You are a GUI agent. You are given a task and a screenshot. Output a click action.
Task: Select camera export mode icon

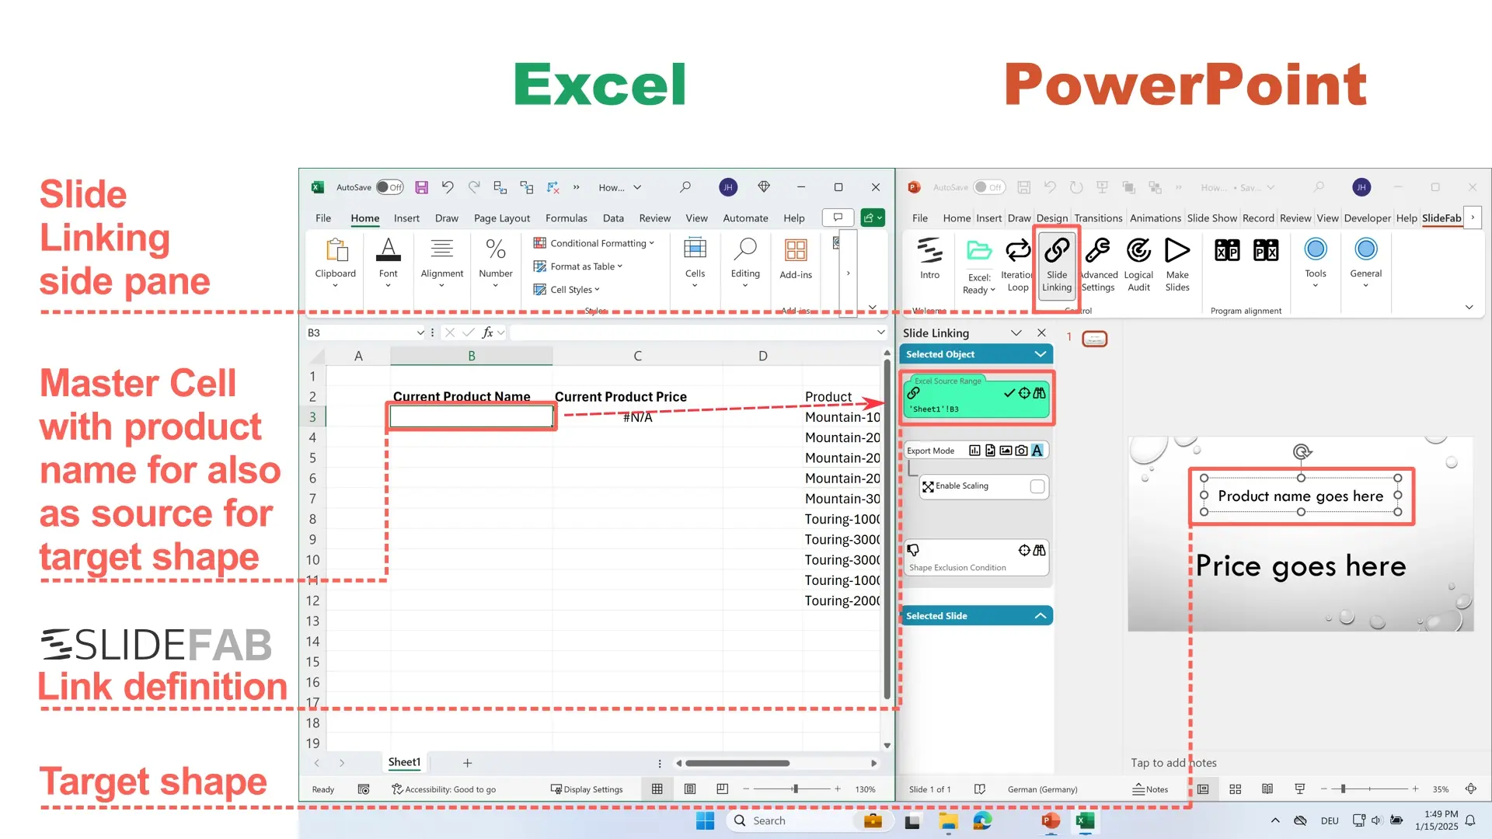[x=1021, y=451]
